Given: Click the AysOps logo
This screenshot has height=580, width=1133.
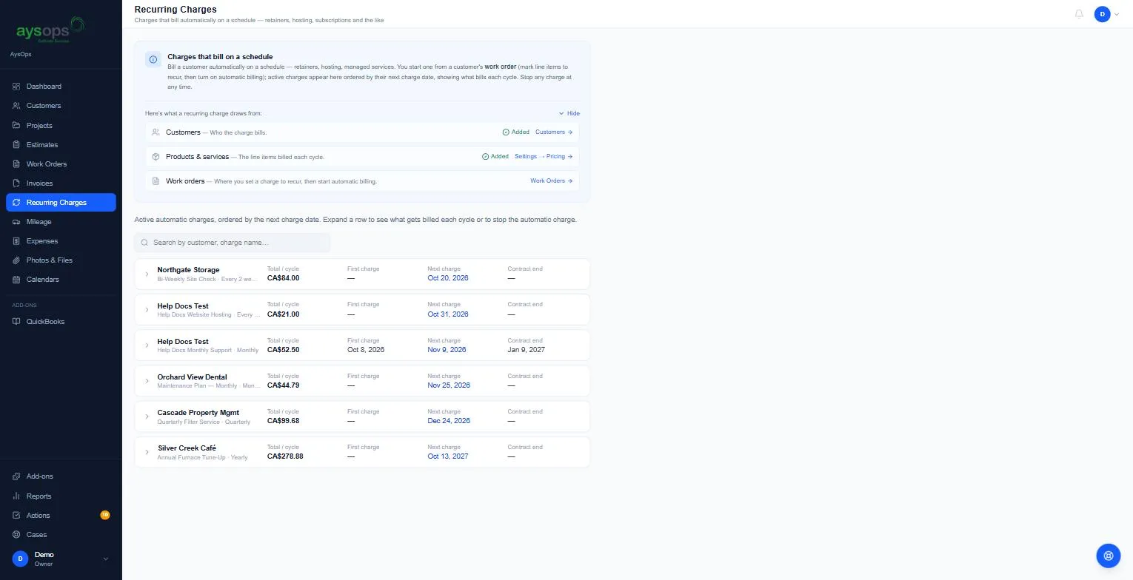Looking at the screenshot, I should (50, 30).
